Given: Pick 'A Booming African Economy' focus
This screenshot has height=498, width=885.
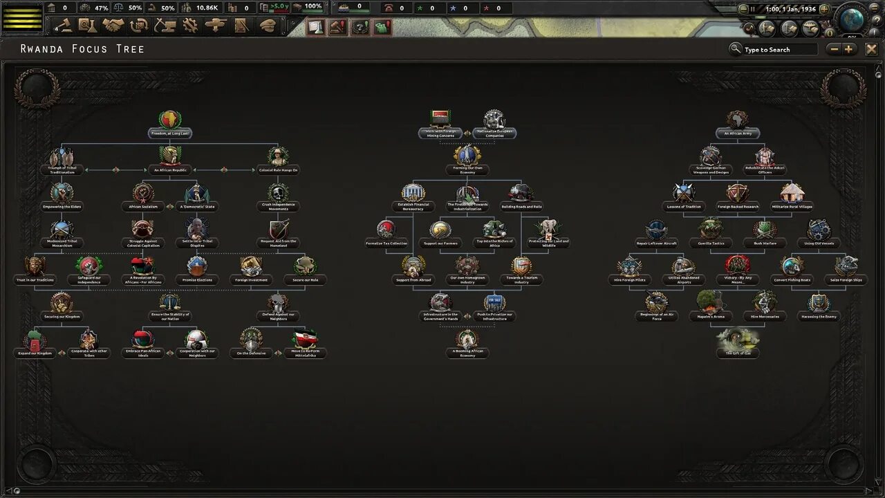Looking at the screenshot, I should tap(467, 344).
